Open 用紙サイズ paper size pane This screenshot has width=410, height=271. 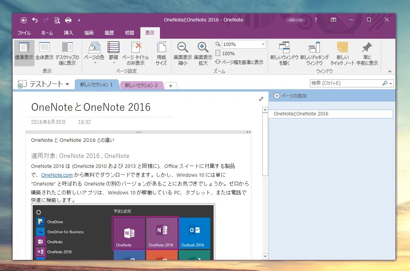click(161, 53)
